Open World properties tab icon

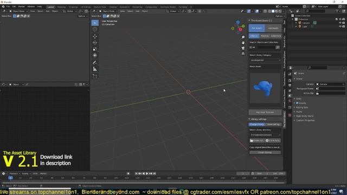[290, 101]
